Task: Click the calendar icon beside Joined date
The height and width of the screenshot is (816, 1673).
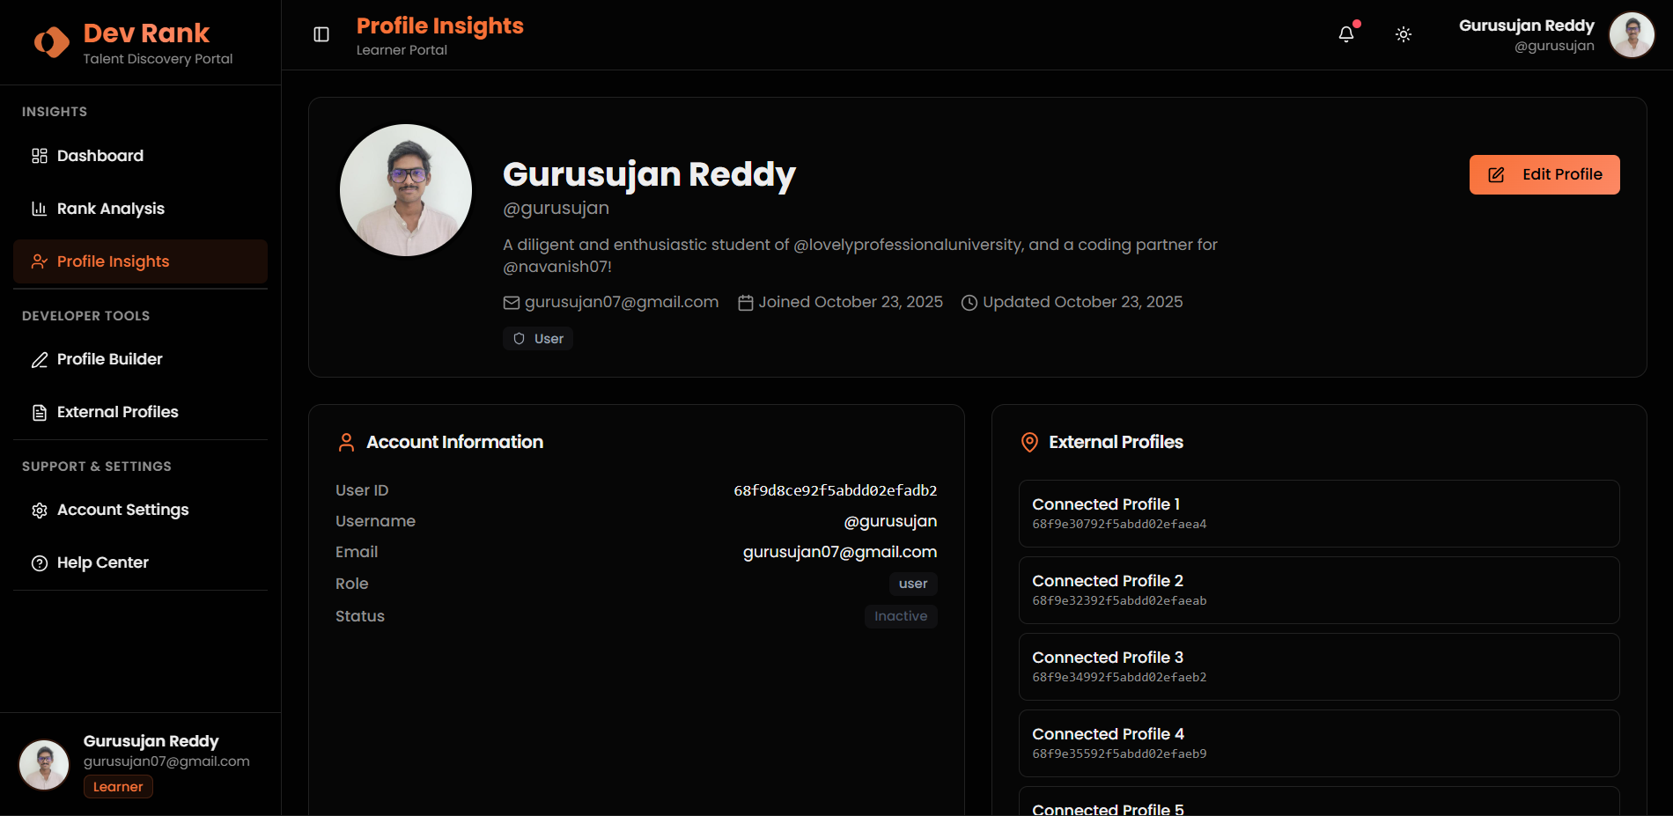Action: click(x=746, y=303)
